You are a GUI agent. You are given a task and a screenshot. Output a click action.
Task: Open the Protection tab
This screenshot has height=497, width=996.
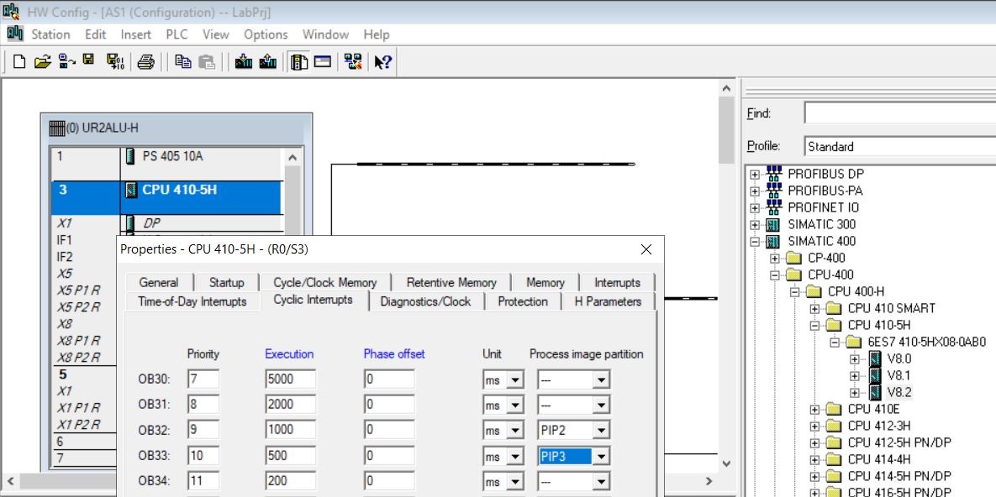coord(523,301)
